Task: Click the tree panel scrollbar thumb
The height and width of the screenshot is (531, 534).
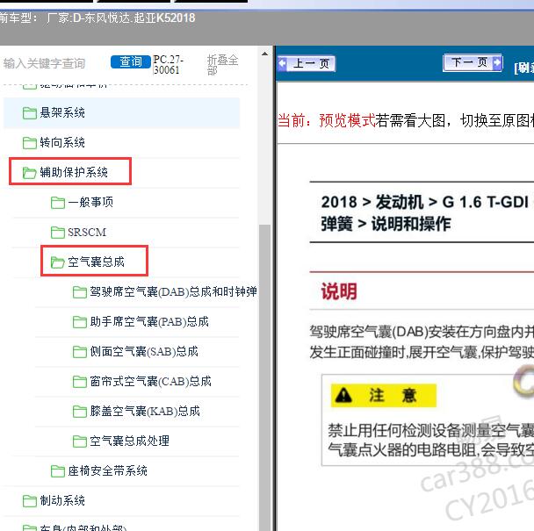Action: point(264,377)
